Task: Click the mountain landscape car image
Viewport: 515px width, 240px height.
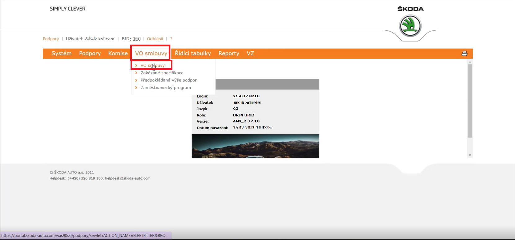Action: pyautogui.click(x=255, y=146)
